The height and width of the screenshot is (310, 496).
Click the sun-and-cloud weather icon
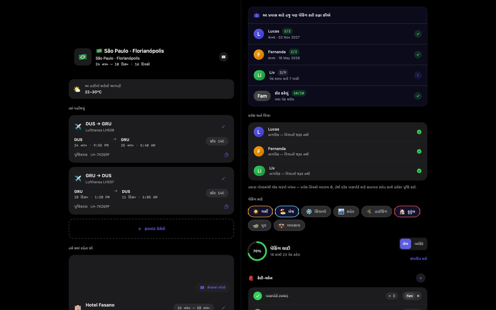pos(77,89)
